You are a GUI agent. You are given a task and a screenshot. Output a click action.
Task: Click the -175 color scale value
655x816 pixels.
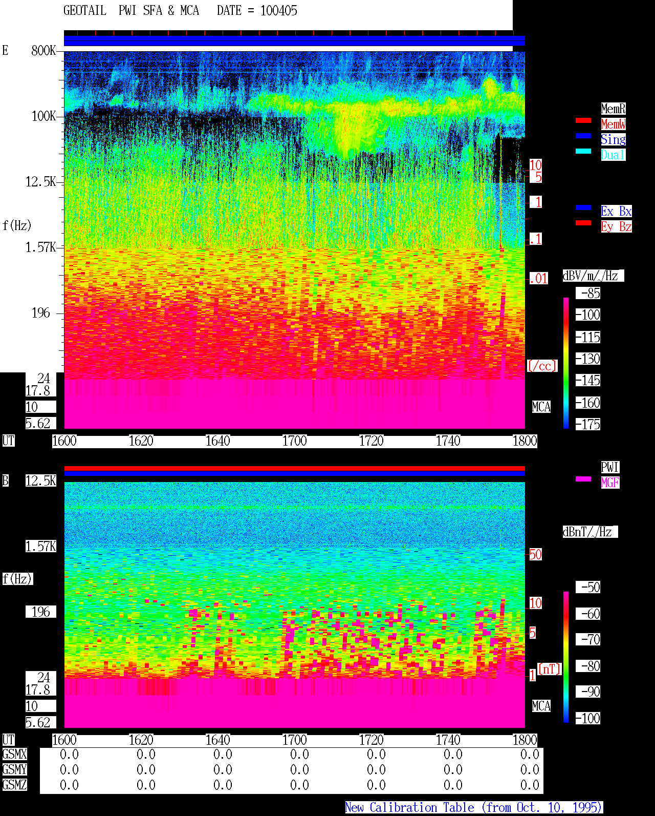(x=588, y=424)
